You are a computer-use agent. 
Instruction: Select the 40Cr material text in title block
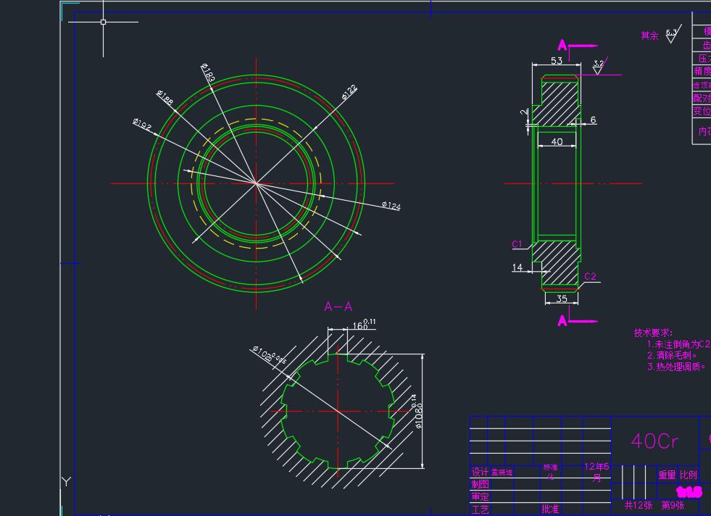654,441
